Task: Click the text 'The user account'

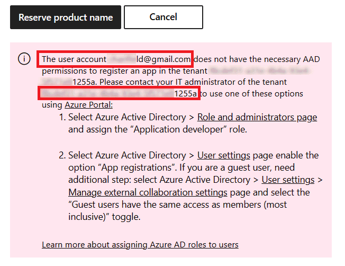Action: [x=74, y=59]
